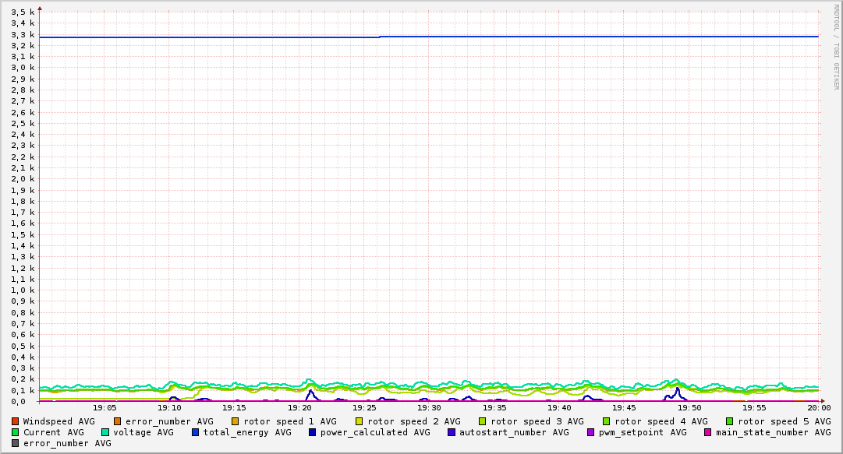Click the 19:10 time axis label

pyautogui.click(x=169, y=408)
